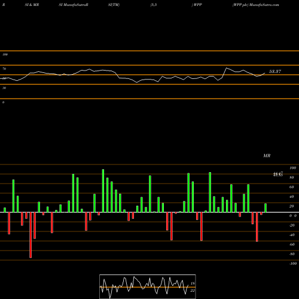Click the last green MR bar on right
Image resolution: width=299 pixels, height=299 pixels.
266,208
